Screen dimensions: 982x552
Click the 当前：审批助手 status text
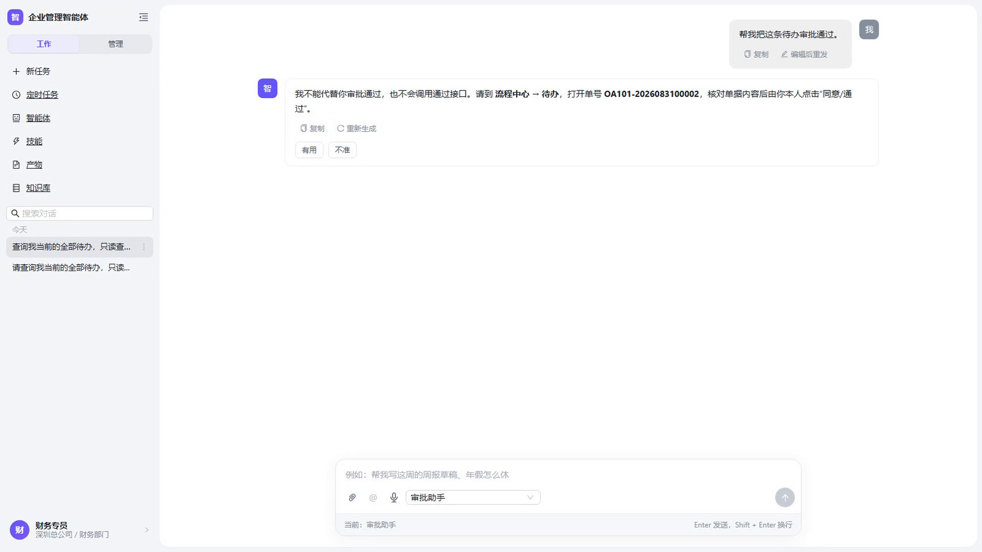pos(370,525)
